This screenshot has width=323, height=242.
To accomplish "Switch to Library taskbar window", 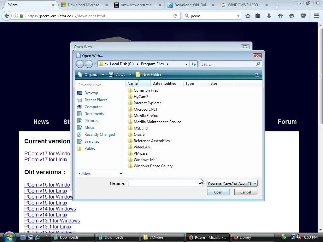I will tap(253, 237).
